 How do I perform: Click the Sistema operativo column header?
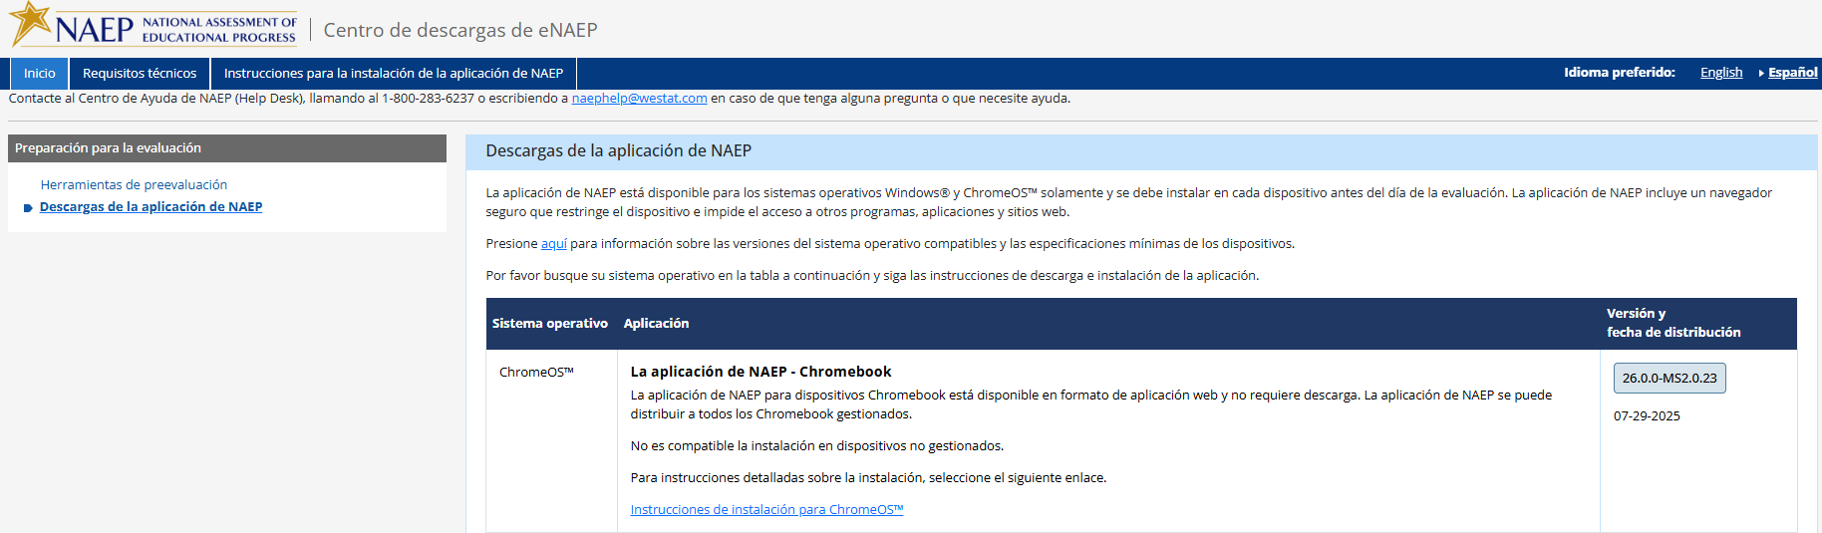pos(549,324)
